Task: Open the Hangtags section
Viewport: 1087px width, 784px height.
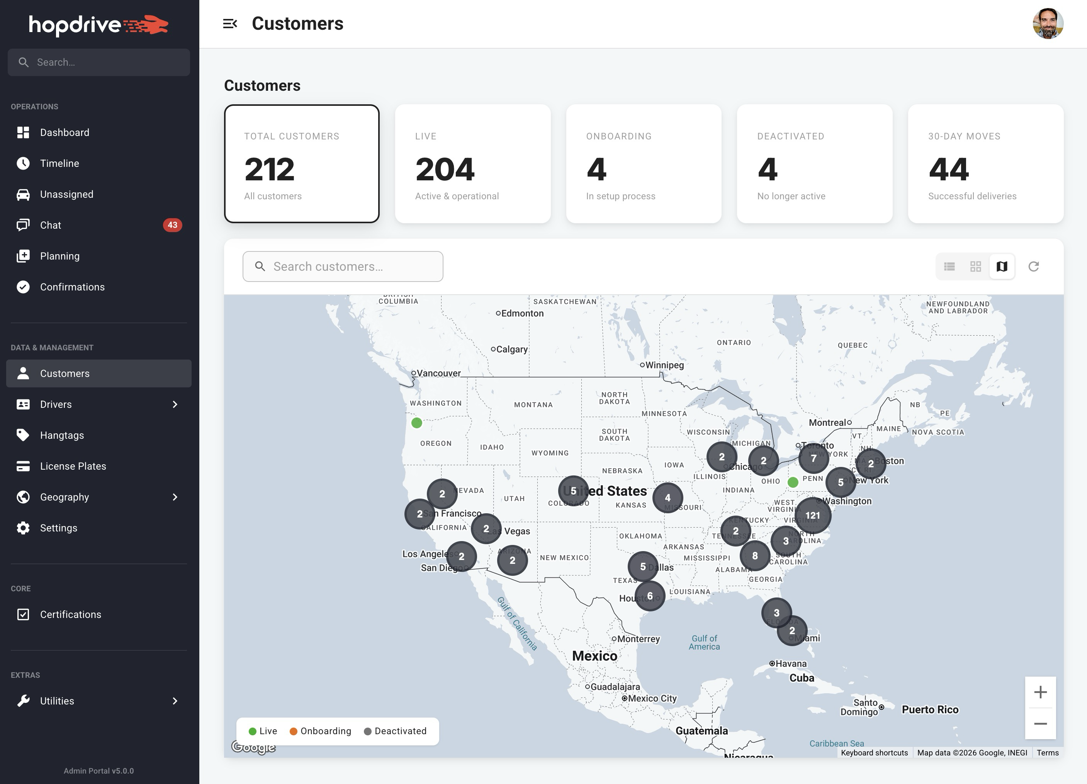Action: tap(61, 435)
